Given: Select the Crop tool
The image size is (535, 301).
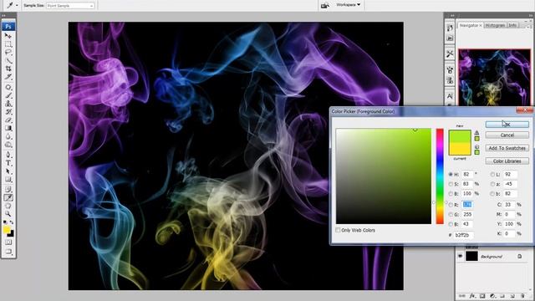Looking at the screenshot, I should [8, 69].
